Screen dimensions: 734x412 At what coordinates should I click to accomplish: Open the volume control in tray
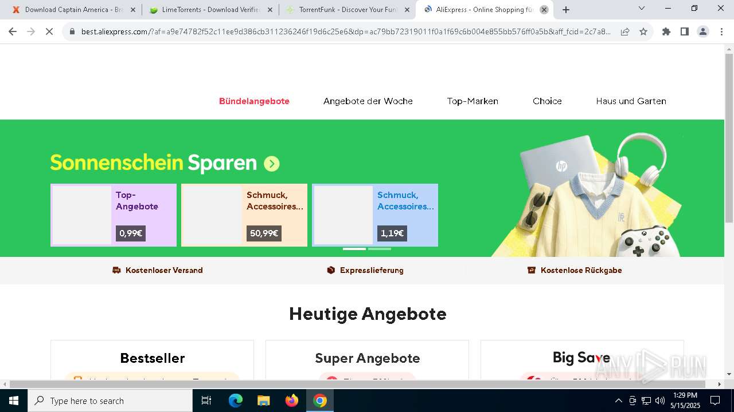660,401
